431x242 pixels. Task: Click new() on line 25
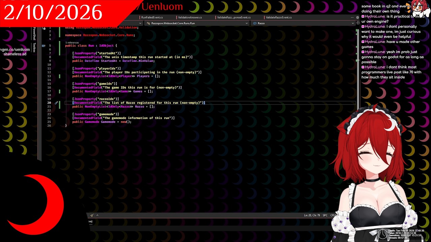pos(125,122)
